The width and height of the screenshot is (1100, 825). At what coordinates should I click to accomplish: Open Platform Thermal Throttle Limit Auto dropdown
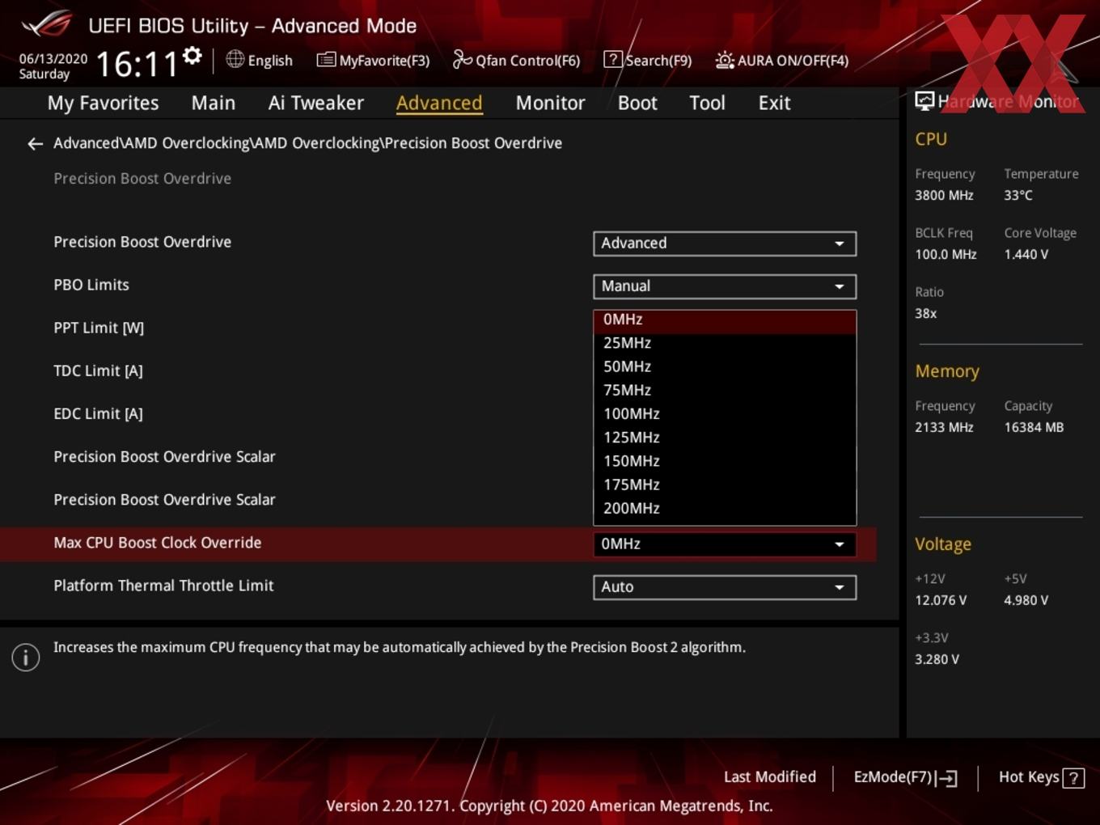click(x=725, y=587)
